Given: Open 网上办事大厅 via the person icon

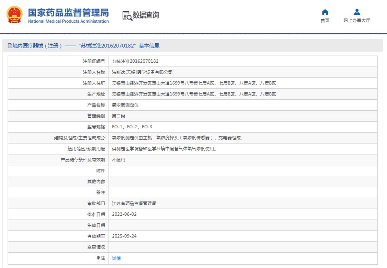Looking at the screenshot, I should click(357, 12).
